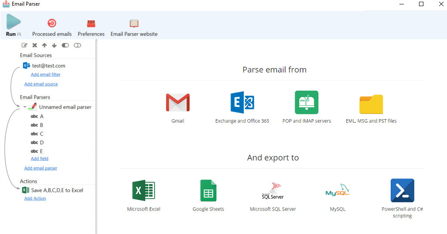Image resolution: width=447 pixels, height=234 pixels.
Task: Click the Add field link
Action: coord(39,159)
